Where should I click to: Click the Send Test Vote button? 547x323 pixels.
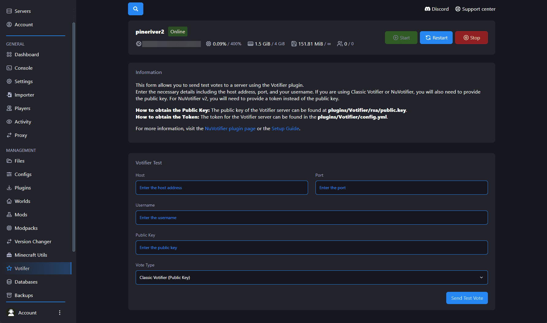467,298
